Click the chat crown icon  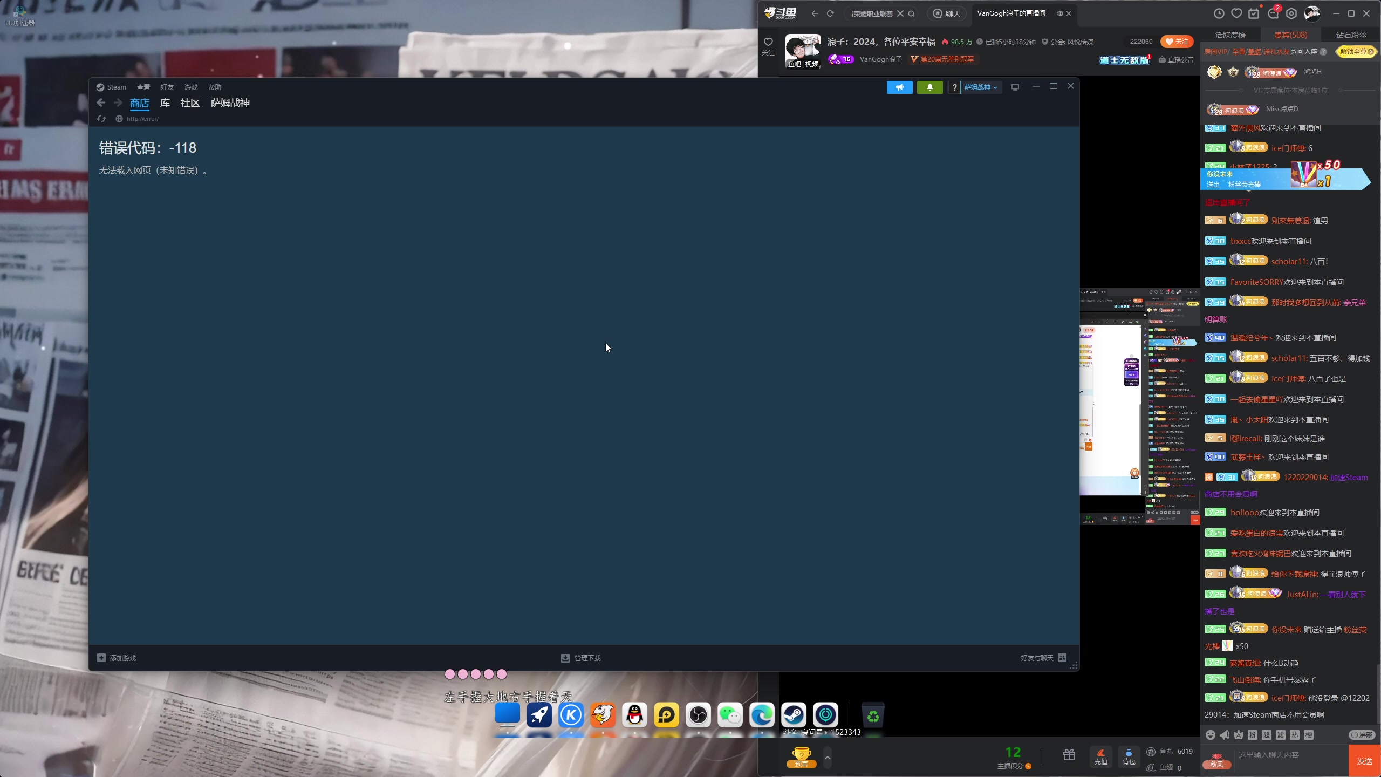(1239, 735)
